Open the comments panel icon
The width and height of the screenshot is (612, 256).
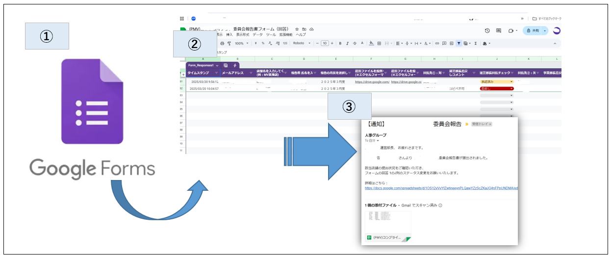coord(499,30)
